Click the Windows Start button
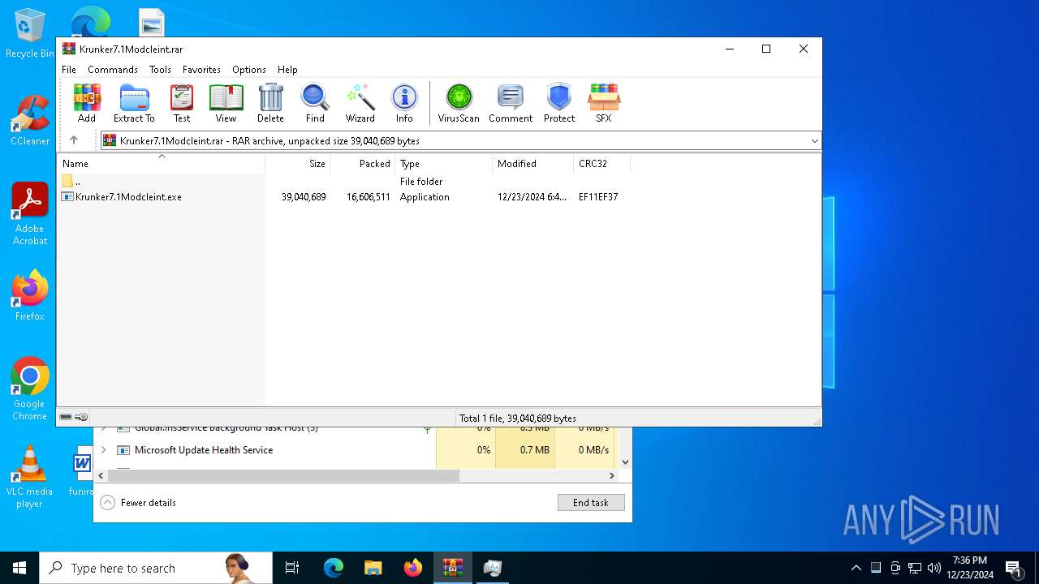The width and height of the screenshot is (1039, 584). 19,568
